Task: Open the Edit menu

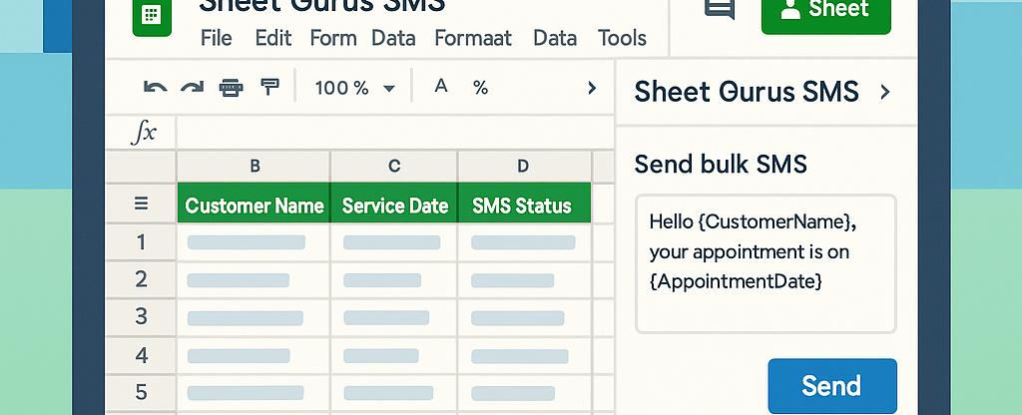Action: tap(273, 38)
